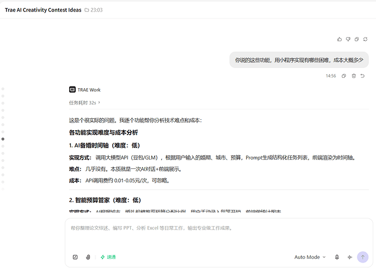
Task: Click the heading 1. AI备婚时间轴
Action: (104, 145)
